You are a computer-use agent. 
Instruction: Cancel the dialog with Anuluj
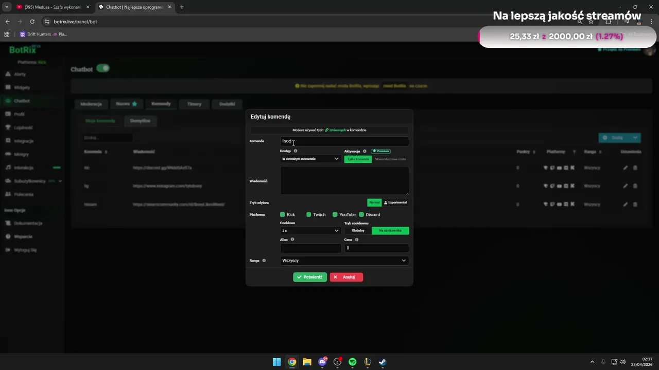click(x=346, y=277)
